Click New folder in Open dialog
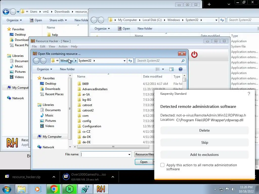 click(x=67, y=69)
